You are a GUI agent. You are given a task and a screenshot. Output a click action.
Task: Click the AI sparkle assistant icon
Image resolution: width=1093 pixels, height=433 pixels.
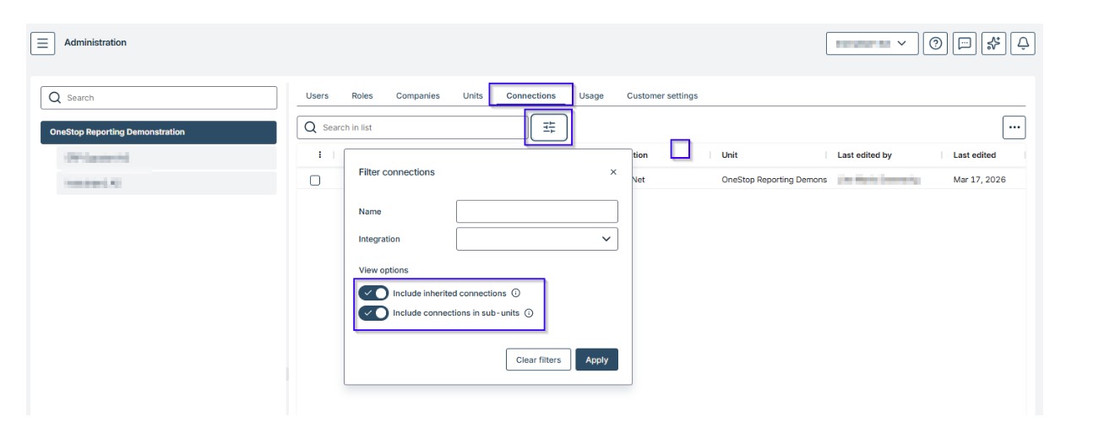point(993,43)
